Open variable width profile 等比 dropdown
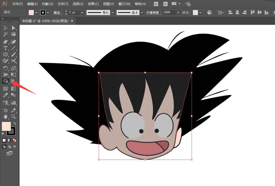 point(112,13)
